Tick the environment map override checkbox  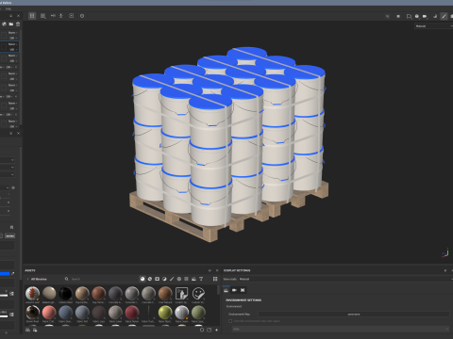point(230,321)
